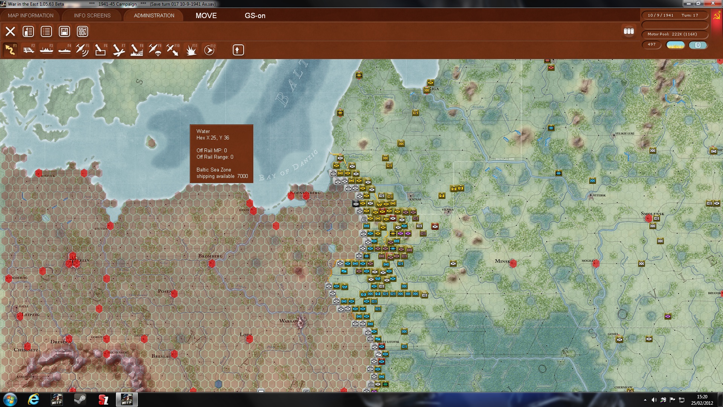The height and width of the screenshot is (407, 723).
Task: Activate Rail mode F2 icon
Action: pos(28,50)
